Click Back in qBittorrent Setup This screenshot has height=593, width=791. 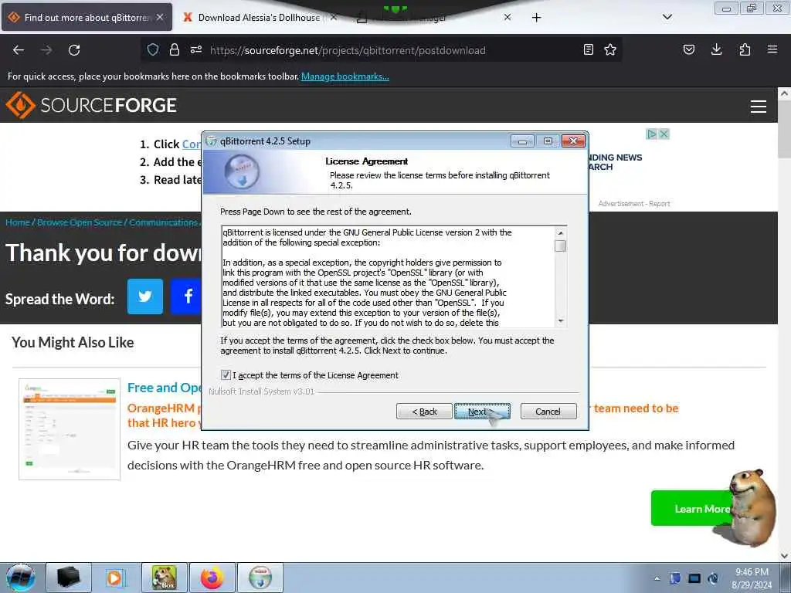click(x=424, y=412)
